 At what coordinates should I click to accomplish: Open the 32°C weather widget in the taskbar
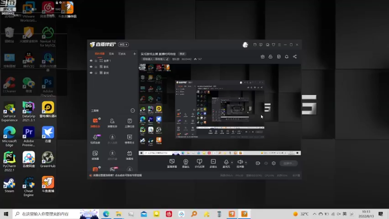301,214
